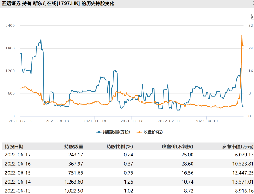Screen dimensions: 254x194
Task: Sort by the 持股比例(%) column header
Action: pyautogui.click(x=120, y=147)
